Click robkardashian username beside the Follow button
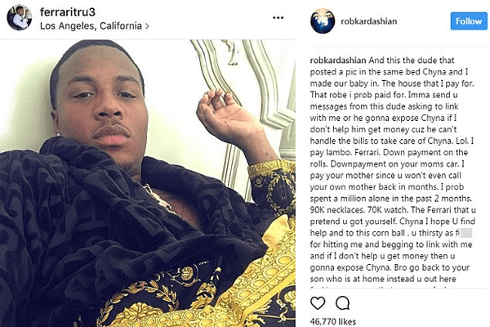Image resolution: width=490 pixels, height=327 pixels. [369, 21]
